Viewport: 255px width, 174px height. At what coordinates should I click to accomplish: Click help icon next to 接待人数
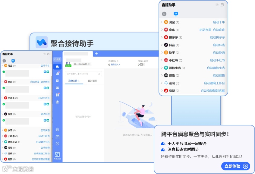pos(147,61)
